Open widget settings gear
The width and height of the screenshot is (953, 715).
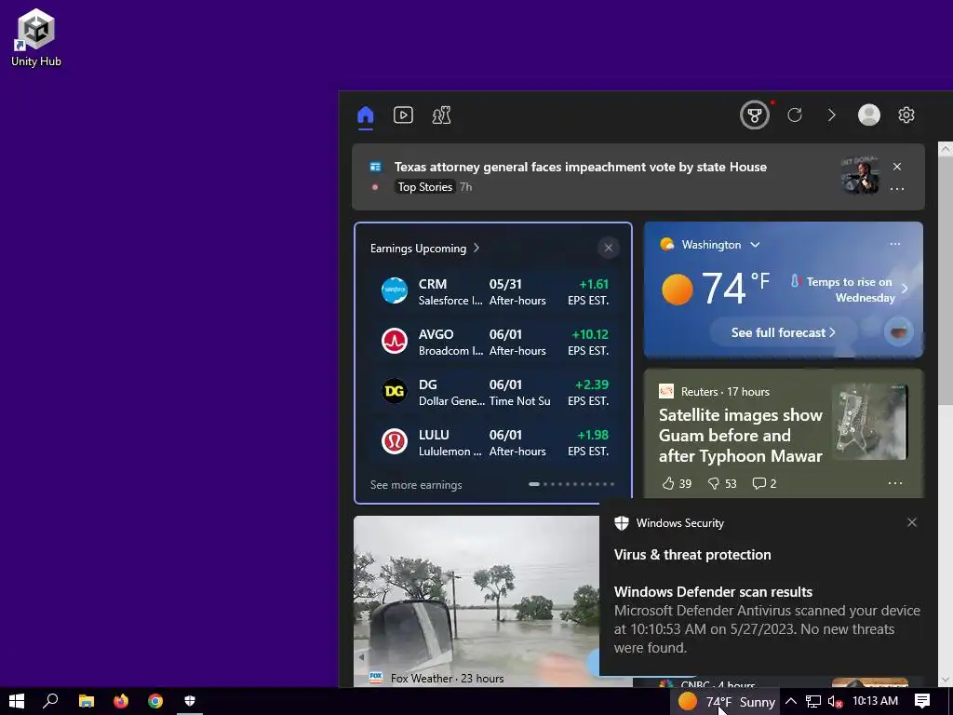click(x=906, y=115)
